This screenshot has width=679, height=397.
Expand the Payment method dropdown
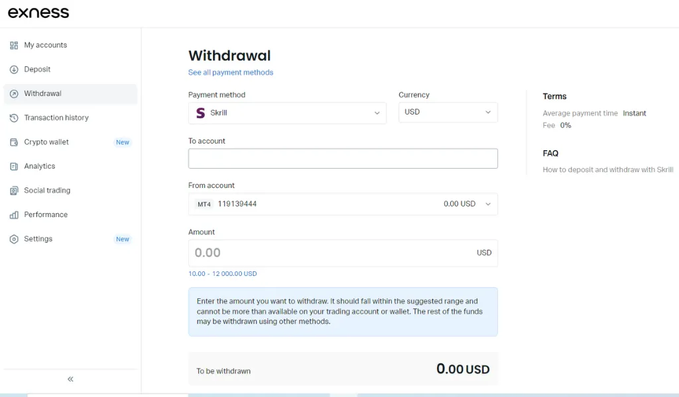[377, 112]
